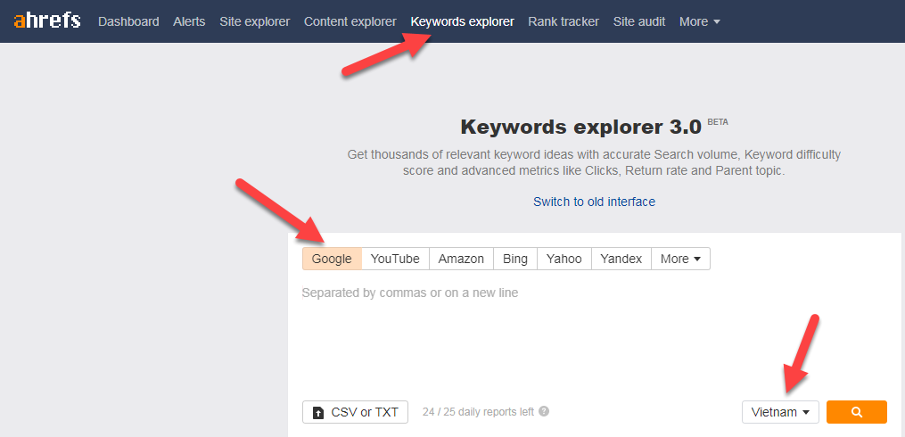Select the Yandex tab
Screen dimensions: 905x437
click(621, 259)
